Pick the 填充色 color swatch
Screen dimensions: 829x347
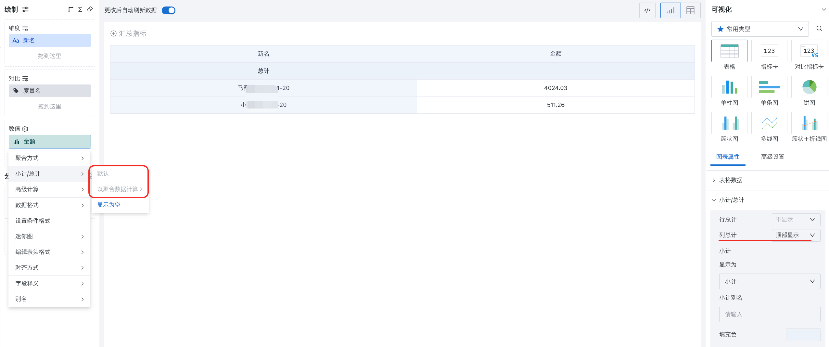tap(803, 334)
